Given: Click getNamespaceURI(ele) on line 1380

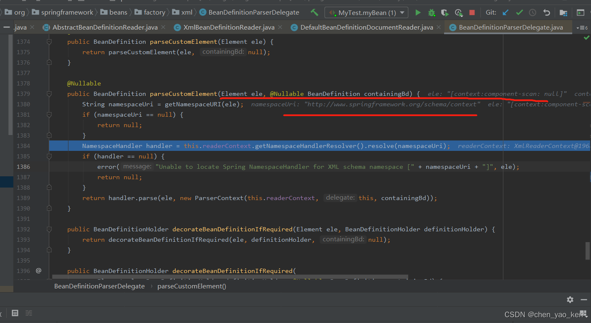Looking at the screenshot, I should (202, 104).
